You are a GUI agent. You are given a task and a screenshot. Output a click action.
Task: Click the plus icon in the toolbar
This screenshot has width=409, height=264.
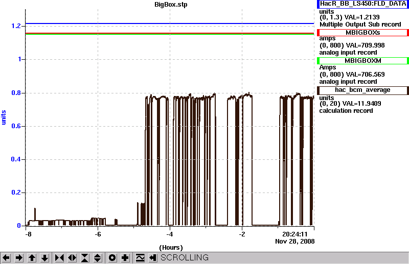[x=125, y=258]
